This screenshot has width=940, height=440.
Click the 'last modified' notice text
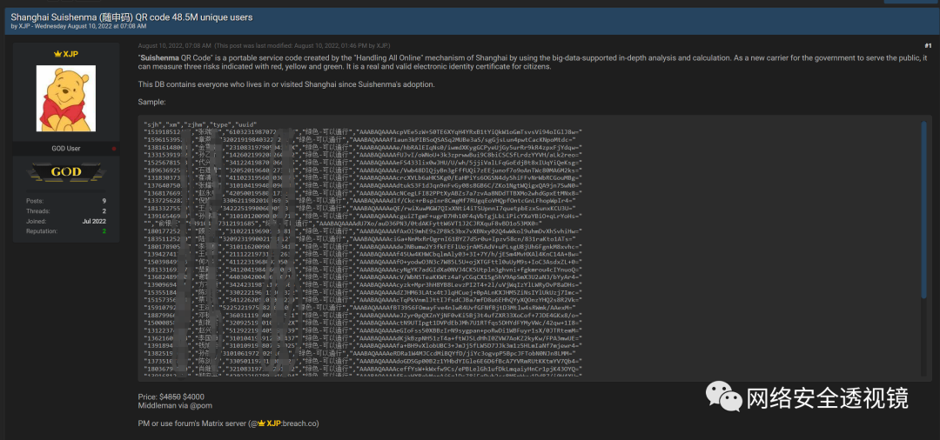pos(303,45)
